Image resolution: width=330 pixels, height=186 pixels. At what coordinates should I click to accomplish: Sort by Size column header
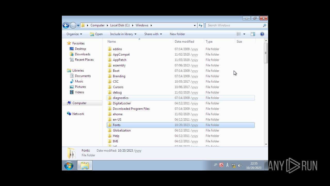245,42
